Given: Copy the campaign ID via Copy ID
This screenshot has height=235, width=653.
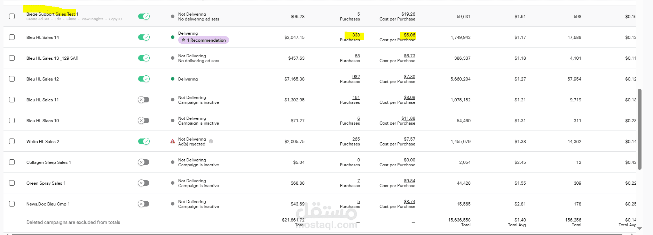Looking at the screenshot, I should (115, 19).
